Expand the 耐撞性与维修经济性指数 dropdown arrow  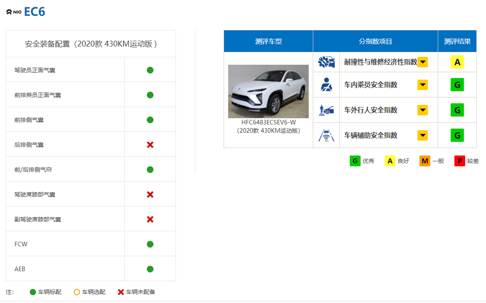coord(423,62)
